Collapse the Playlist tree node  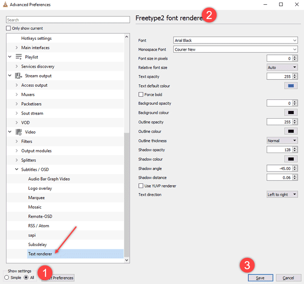click(10, 57)
